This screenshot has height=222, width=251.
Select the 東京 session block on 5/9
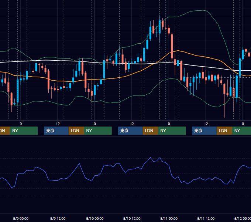click(56, 131)
